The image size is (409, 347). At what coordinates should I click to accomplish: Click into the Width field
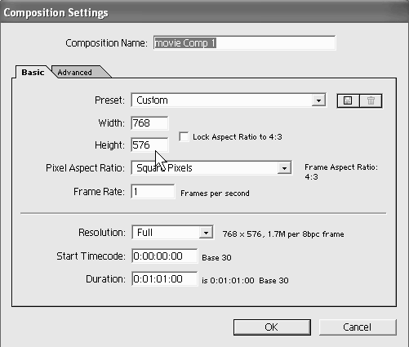click(149, 123)
